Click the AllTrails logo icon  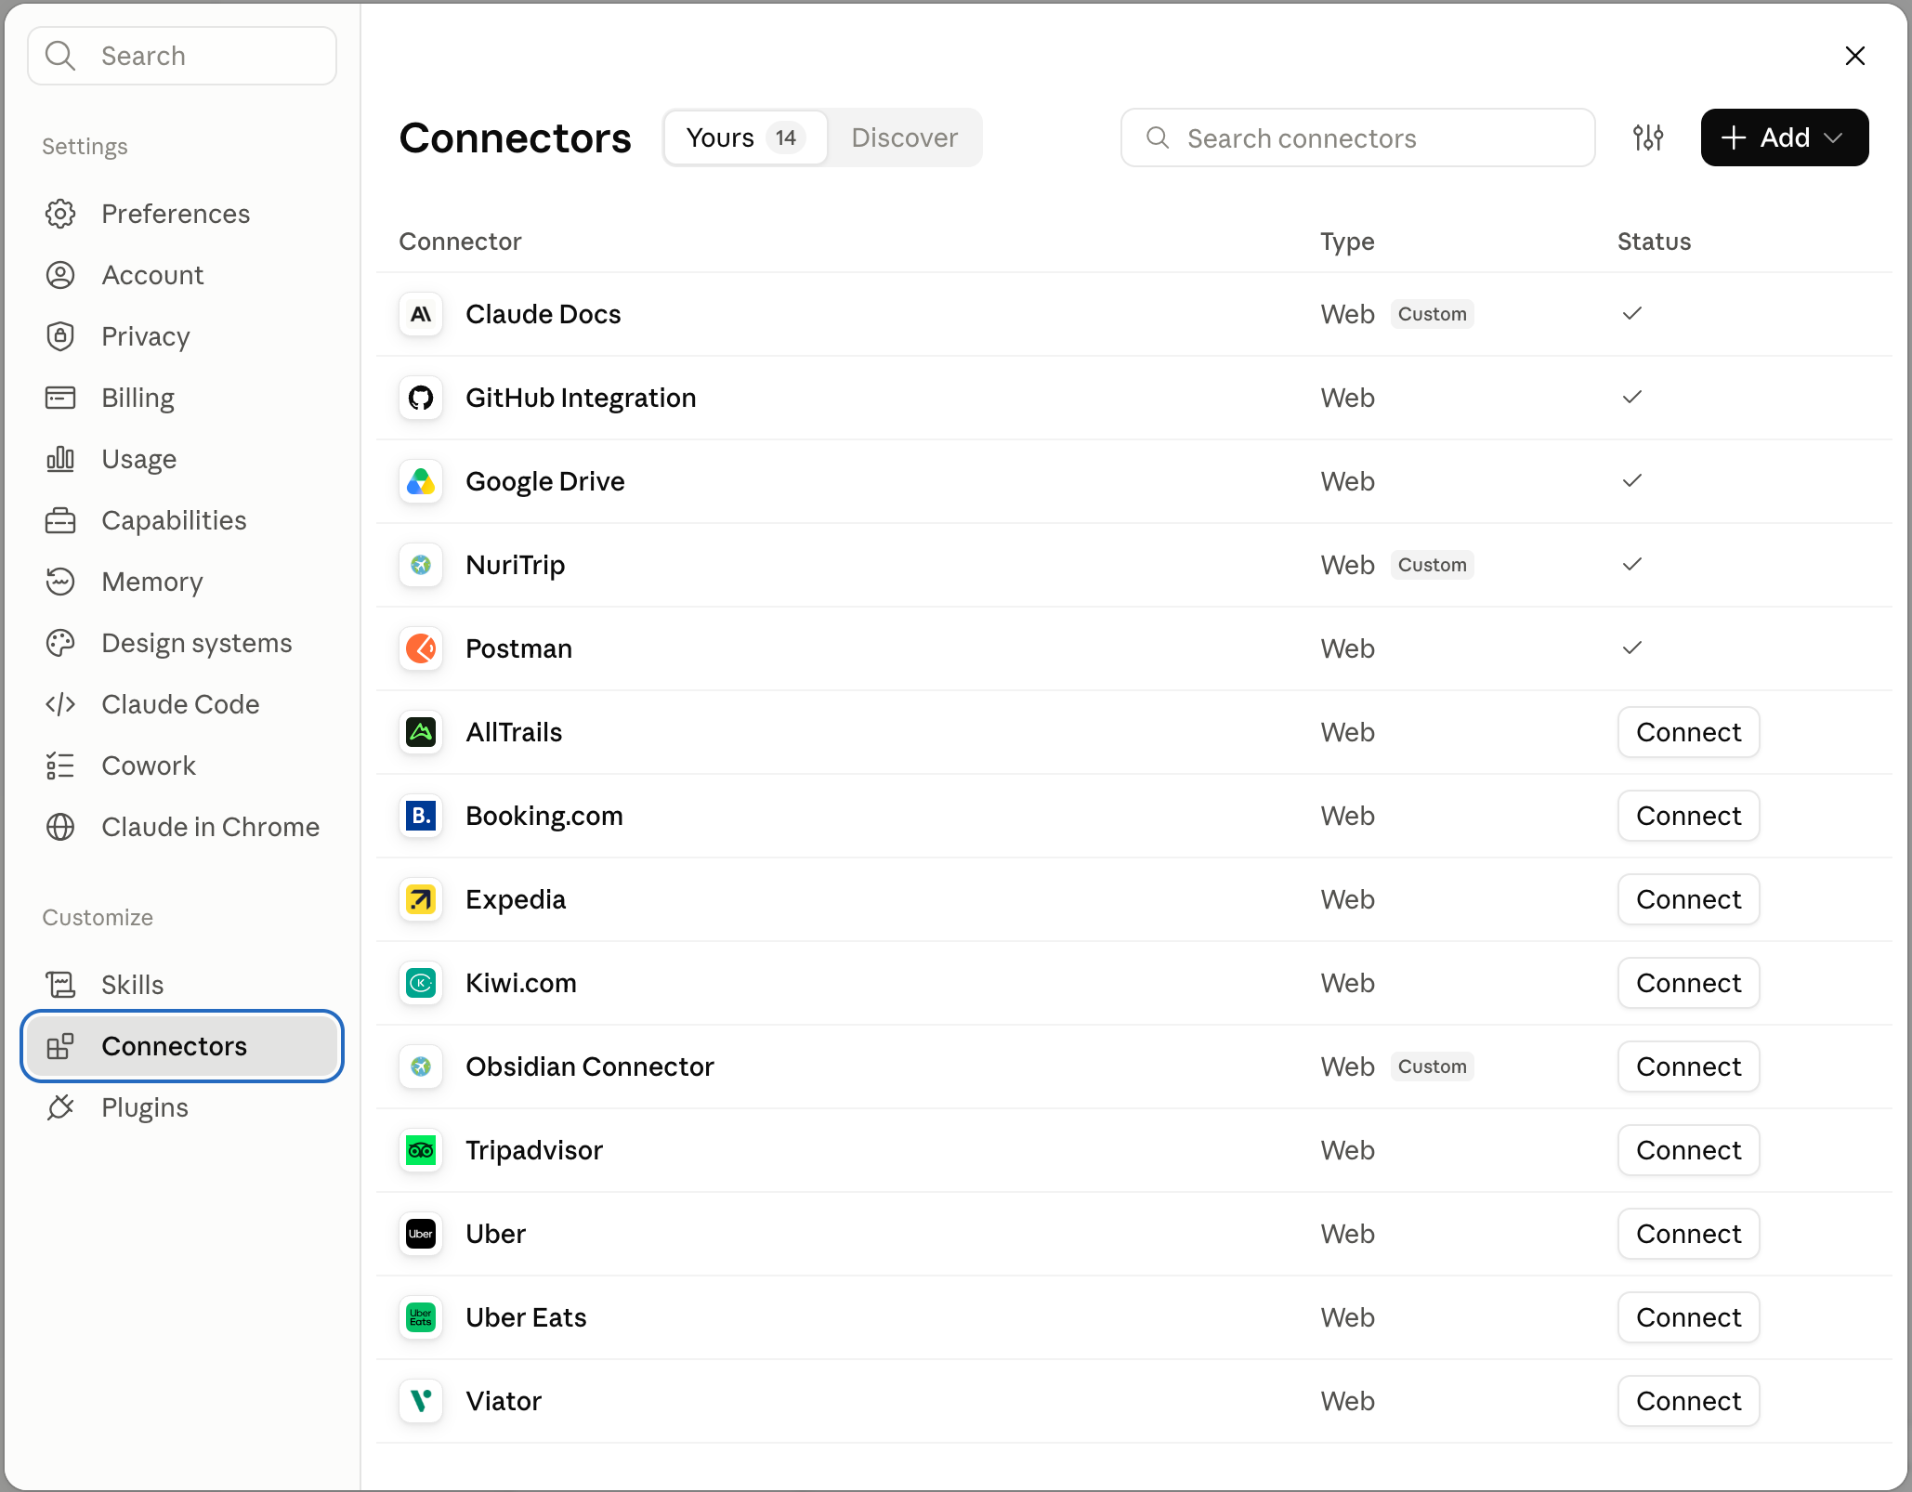[x=421, y=732]
